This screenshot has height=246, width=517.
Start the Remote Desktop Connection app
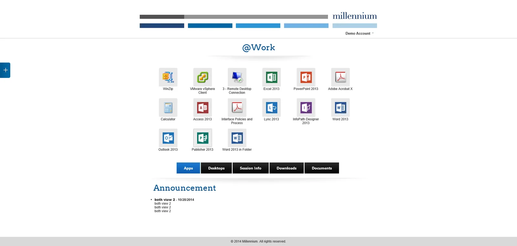click(x=237, y=77)
